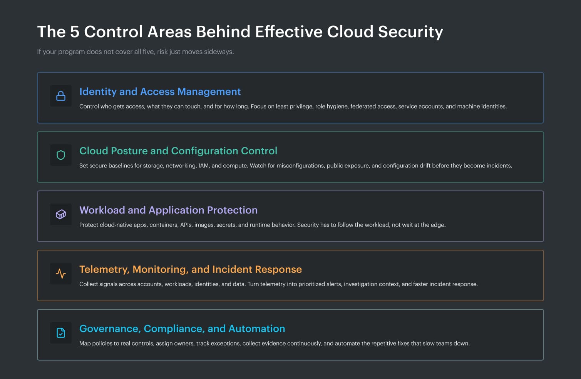Click the pulse waveform icon on Telemetry card
This screenshot has width=581, height=379.
pos(60,274)
